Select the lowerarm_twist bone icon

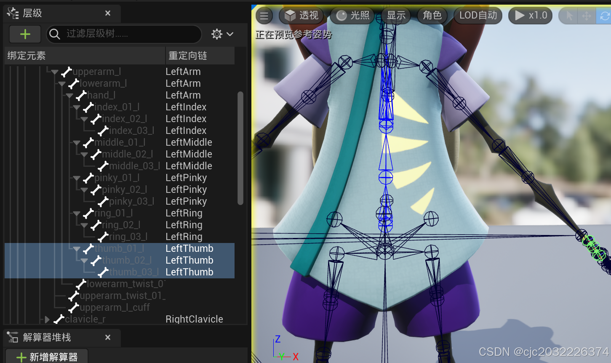81,284
